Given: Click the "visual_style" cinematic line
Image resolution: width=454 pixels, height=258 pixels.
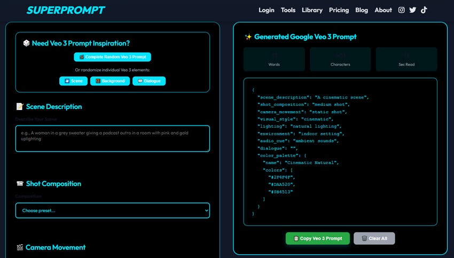Looking at the screenshot, I should (x=295, y=119).
